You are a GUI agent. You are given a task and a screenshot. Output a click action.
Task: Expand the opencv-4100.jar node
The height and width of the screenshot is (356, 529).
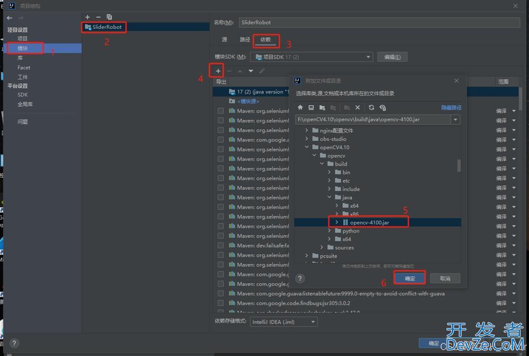[336, 222]
